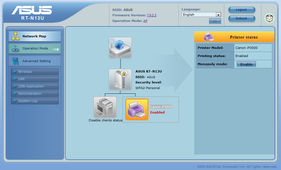Click the SSID: ASUS header text
Image resolution: width=281 pixels, height=170 pixels.
click(122, 10)
